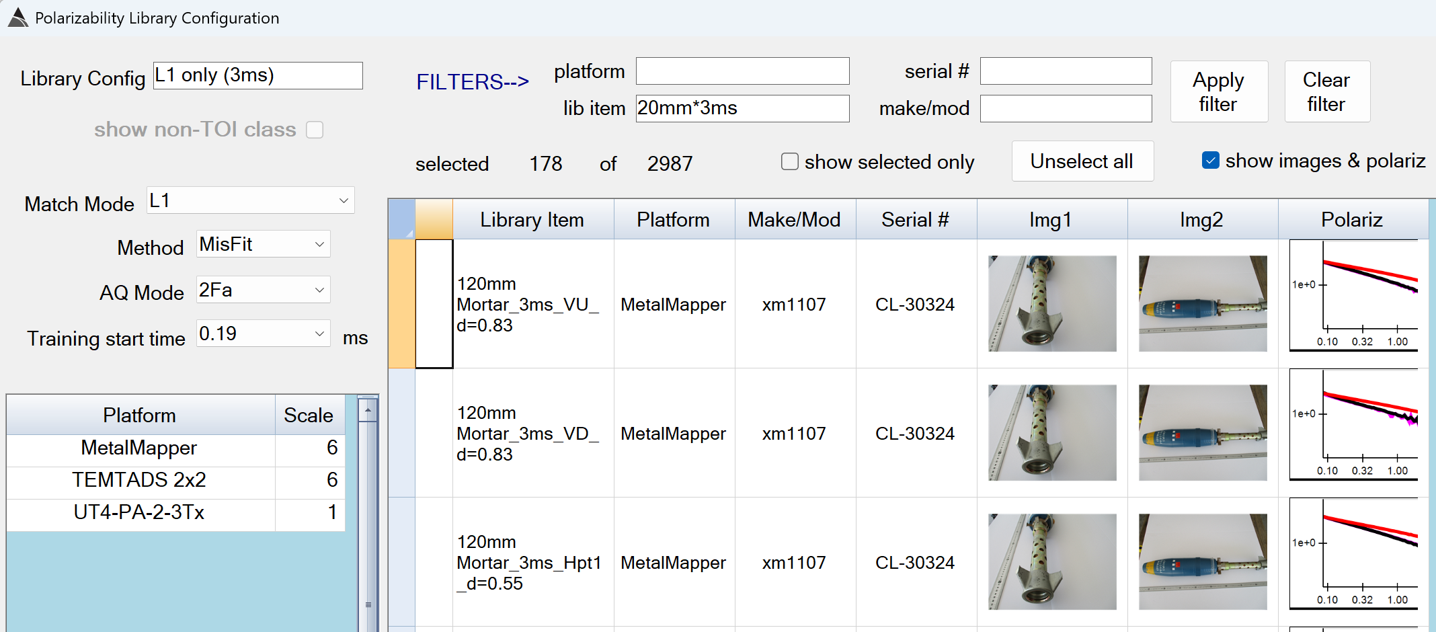Uncheck show images & polariz checkbox
The height and width of the screenshot is (632, 1436).
click(x=1210, y=161)
